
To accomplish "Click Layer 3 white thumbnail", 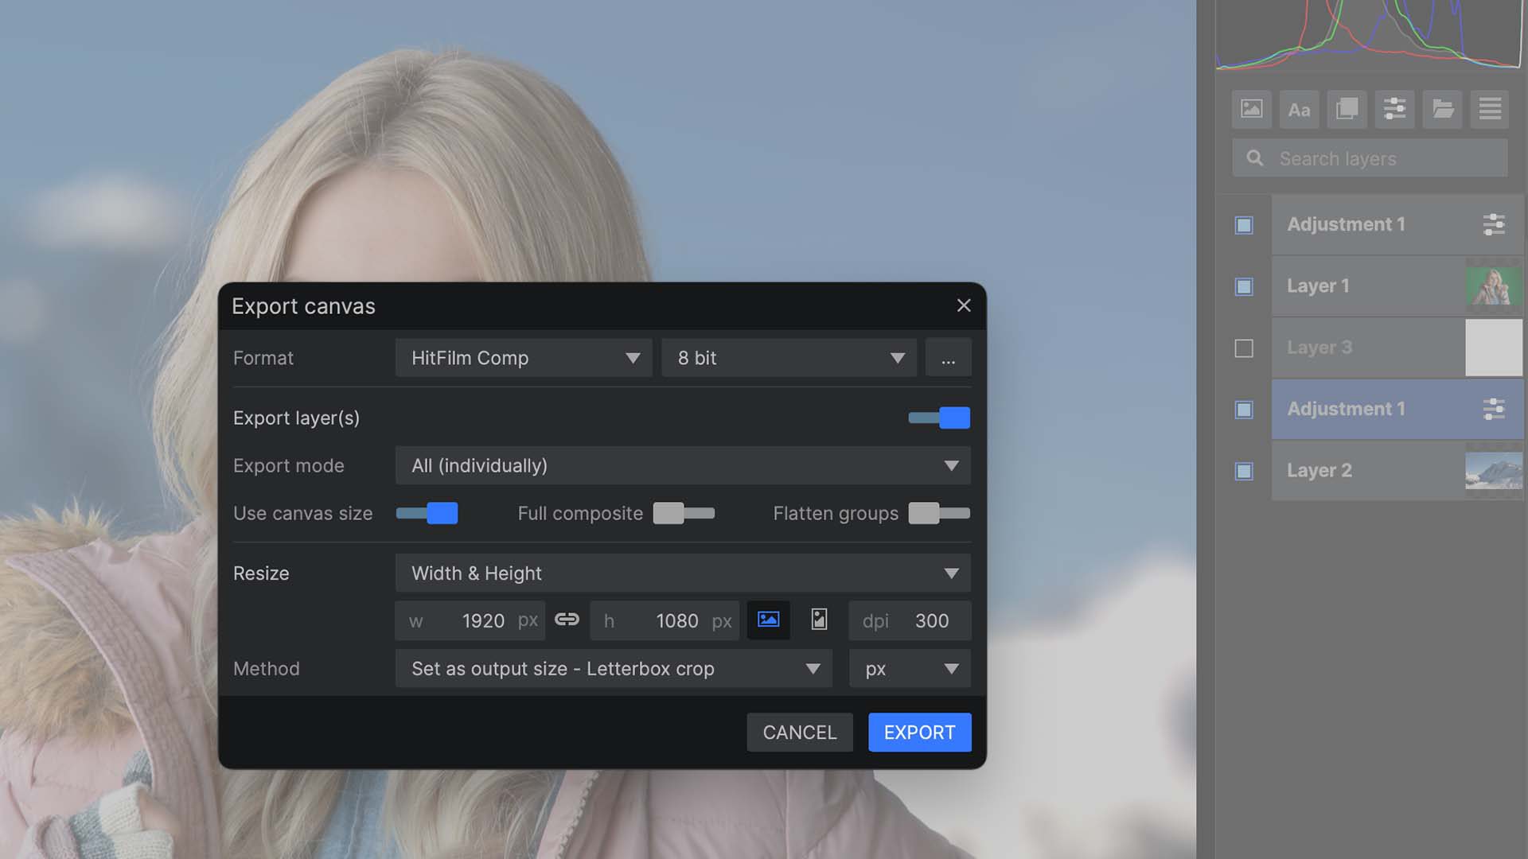I will click(1494, 348).
